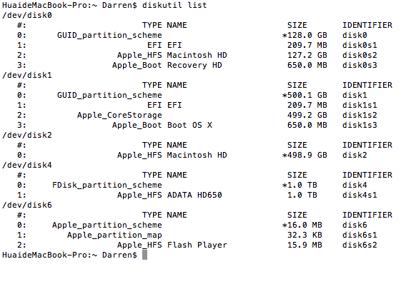Click the terminal cursor block at prompt
401x294 pixels.
pos(145,255)
